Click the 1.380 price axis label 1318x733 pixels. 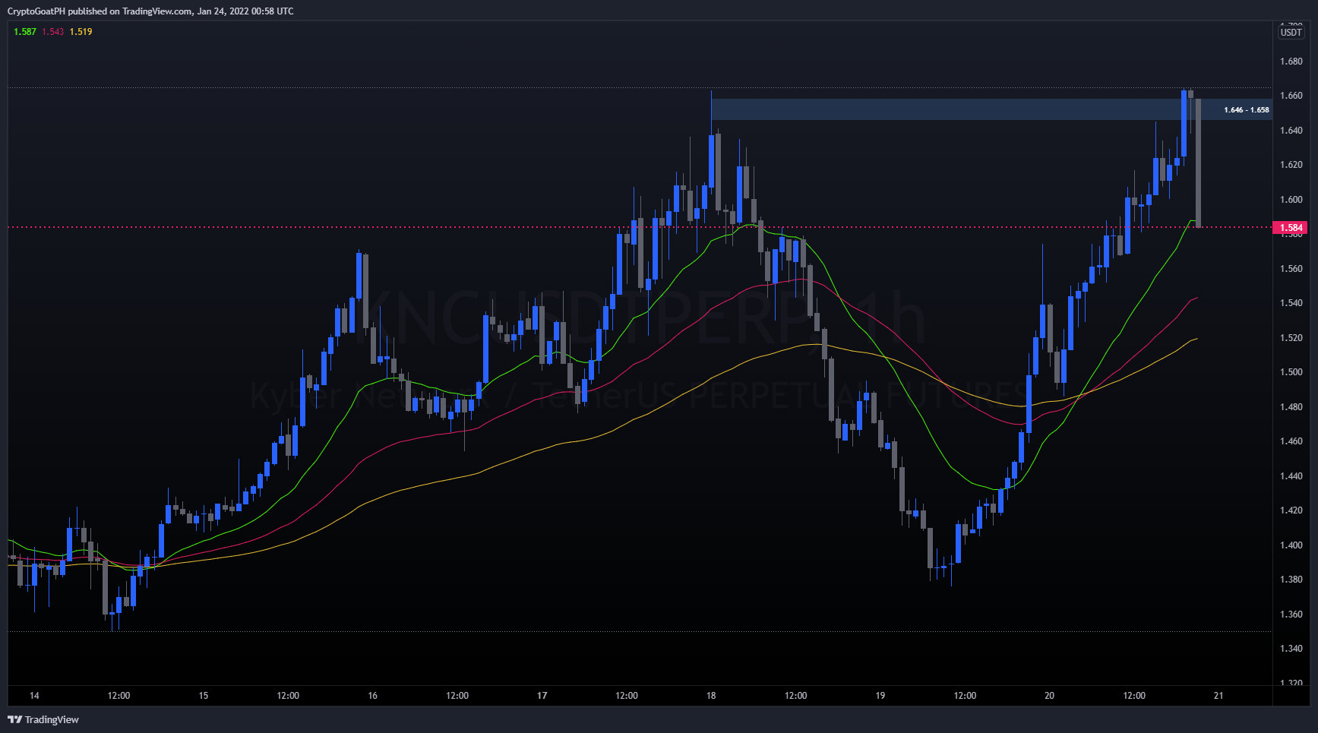pos(1291,580)
